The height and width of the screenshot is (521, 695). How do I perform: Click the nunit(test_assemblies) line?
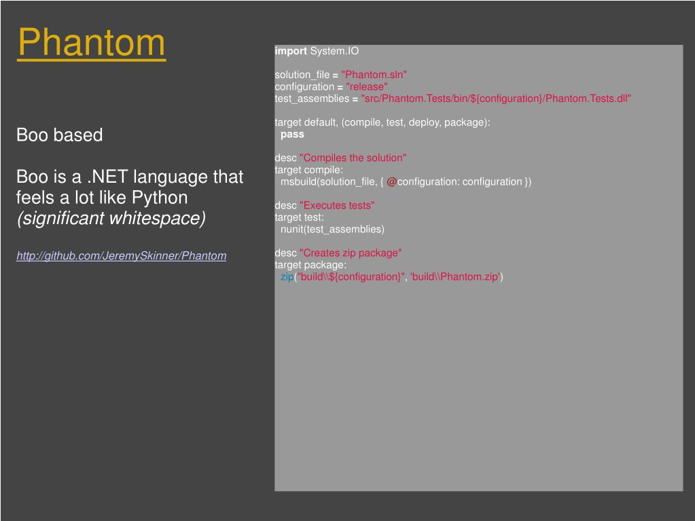pyautogui.click(x=332, y=229)
